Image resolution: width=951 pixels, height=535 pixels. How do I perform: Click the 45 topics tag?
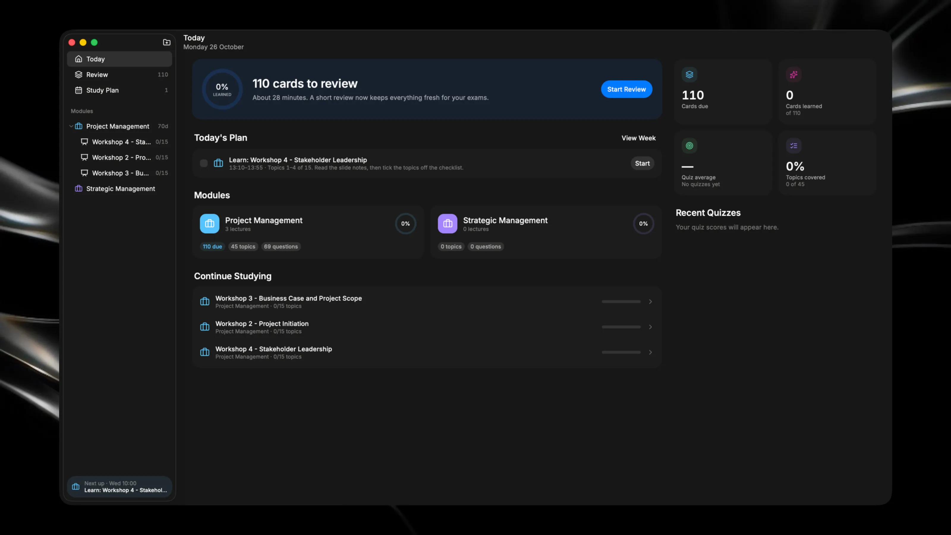point(243,247)
